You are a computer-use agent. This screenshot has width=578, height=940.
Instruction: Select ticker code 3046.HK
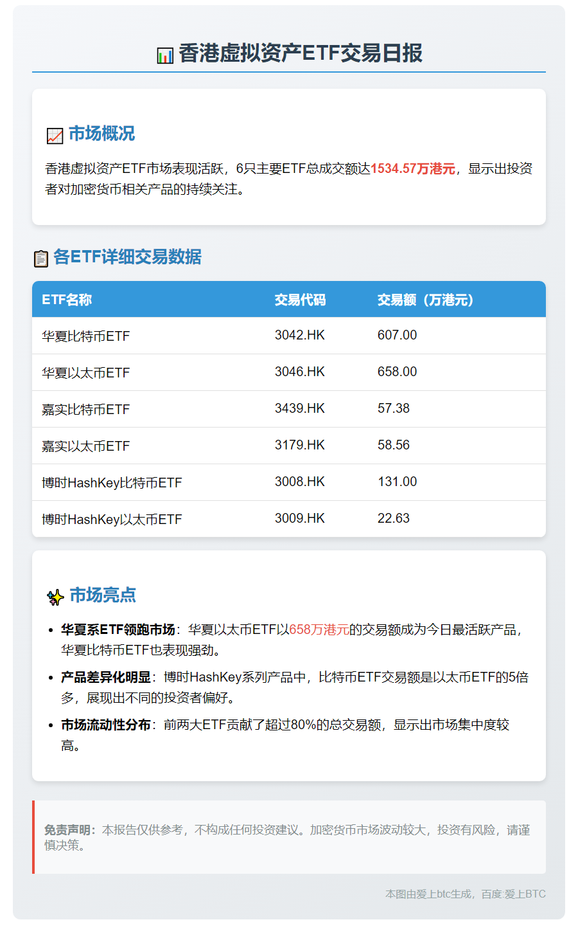pos(299,372)
